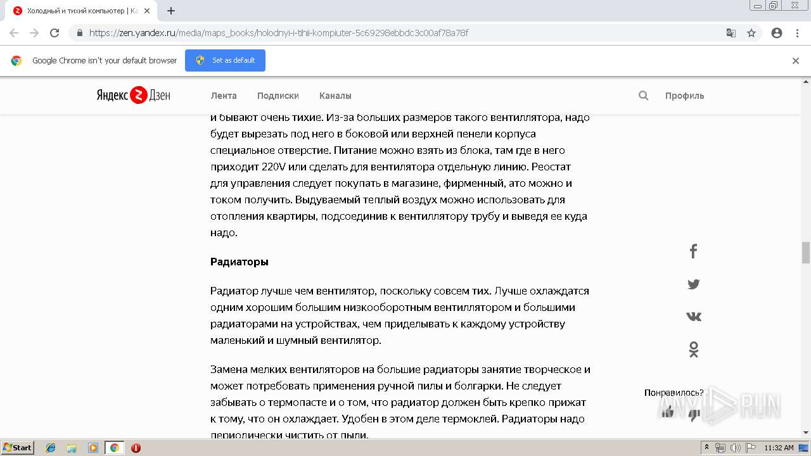Image resolution: width=811 pixels, height=456 pixels.
Task: Share article on Facebook
Action: coord(693,251)
